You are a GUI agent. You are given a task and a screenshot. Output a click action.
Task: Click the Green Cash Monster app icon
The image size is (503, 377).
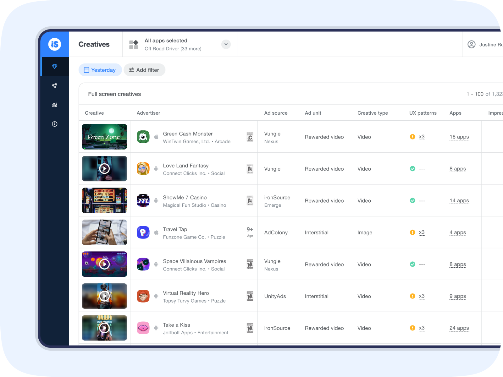tap(143, 137)
